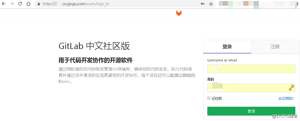Image resolution: width=300 pixels, height=121 pixels.
Task: Click the 用于代码开发协作的开源软件 subtitle
Action: [96, 60]
